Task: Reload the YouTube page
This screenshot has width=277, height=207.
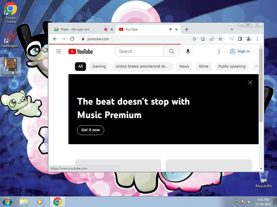Action: pos(72,39)
